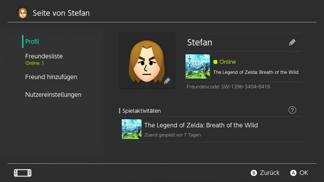Open the question mark help icon
Image resolution: width=324 pixels, height=182 pixels.
click(292, 110)
